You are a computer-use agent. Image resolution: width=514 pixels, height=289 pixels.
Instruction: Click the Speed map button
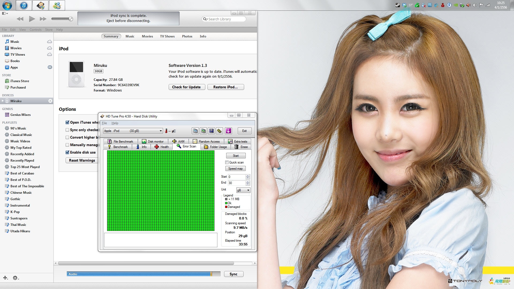coord(236,169)
